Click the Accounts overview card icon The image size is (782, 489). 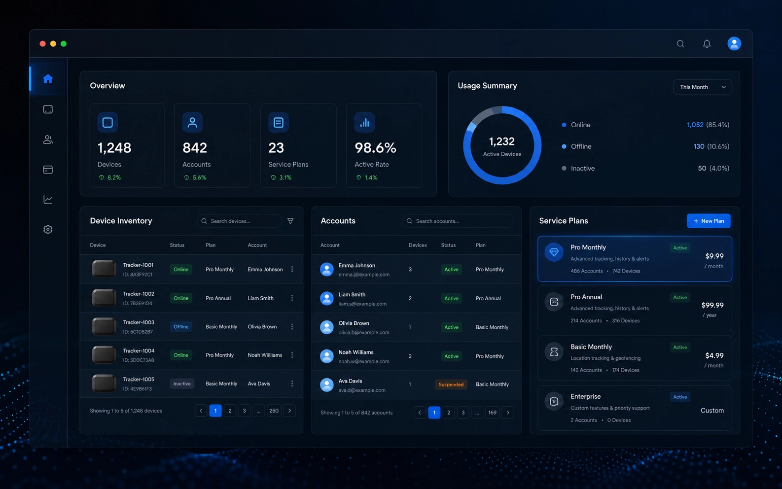pos(192,122)
